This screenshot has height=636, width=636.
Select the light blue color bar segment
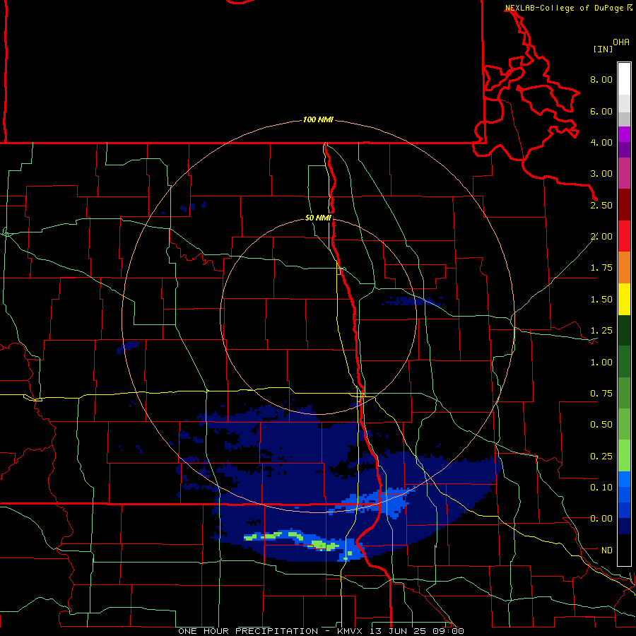624,479
